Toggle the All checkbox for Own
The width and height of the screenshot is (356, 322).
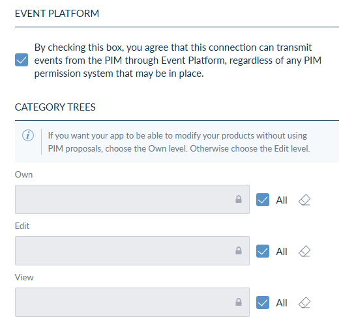click(263, 200)
